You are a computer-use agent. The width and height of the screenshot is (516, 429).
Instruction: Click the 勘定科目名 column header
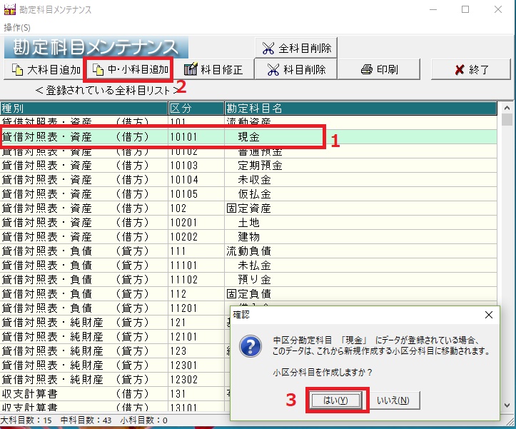click(x=360, y=108)
